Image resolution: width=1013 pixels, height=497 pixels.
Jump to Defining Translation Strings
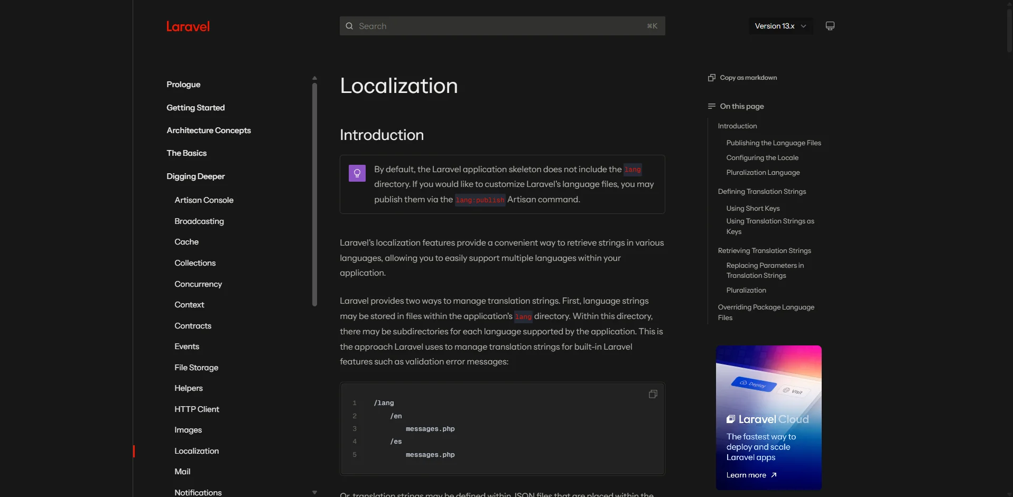click(x=761, y=192)
